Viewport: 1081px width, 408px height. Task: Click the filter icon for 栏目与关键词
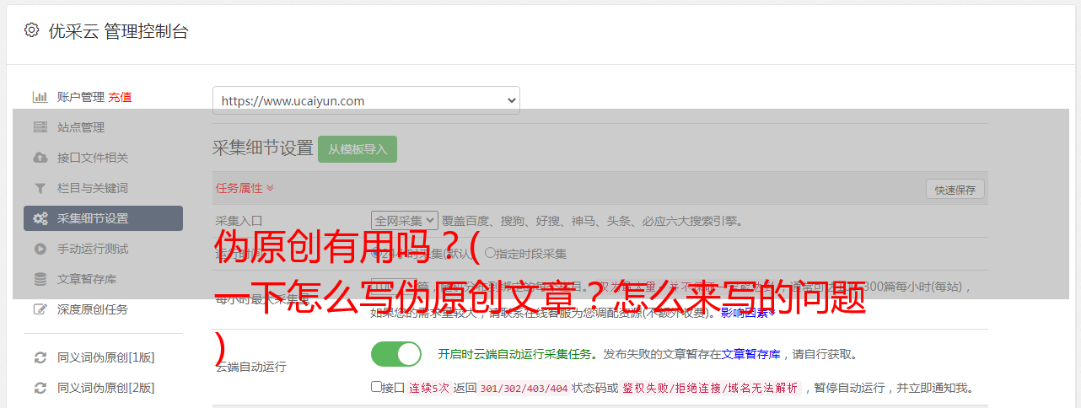tap(40, 188)
